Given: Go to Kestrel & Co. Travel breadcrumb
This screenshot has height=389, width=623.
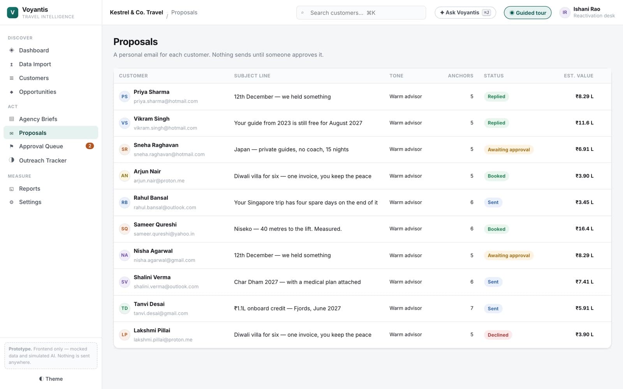Looking at the screenshot, I should tap(136, 12).
